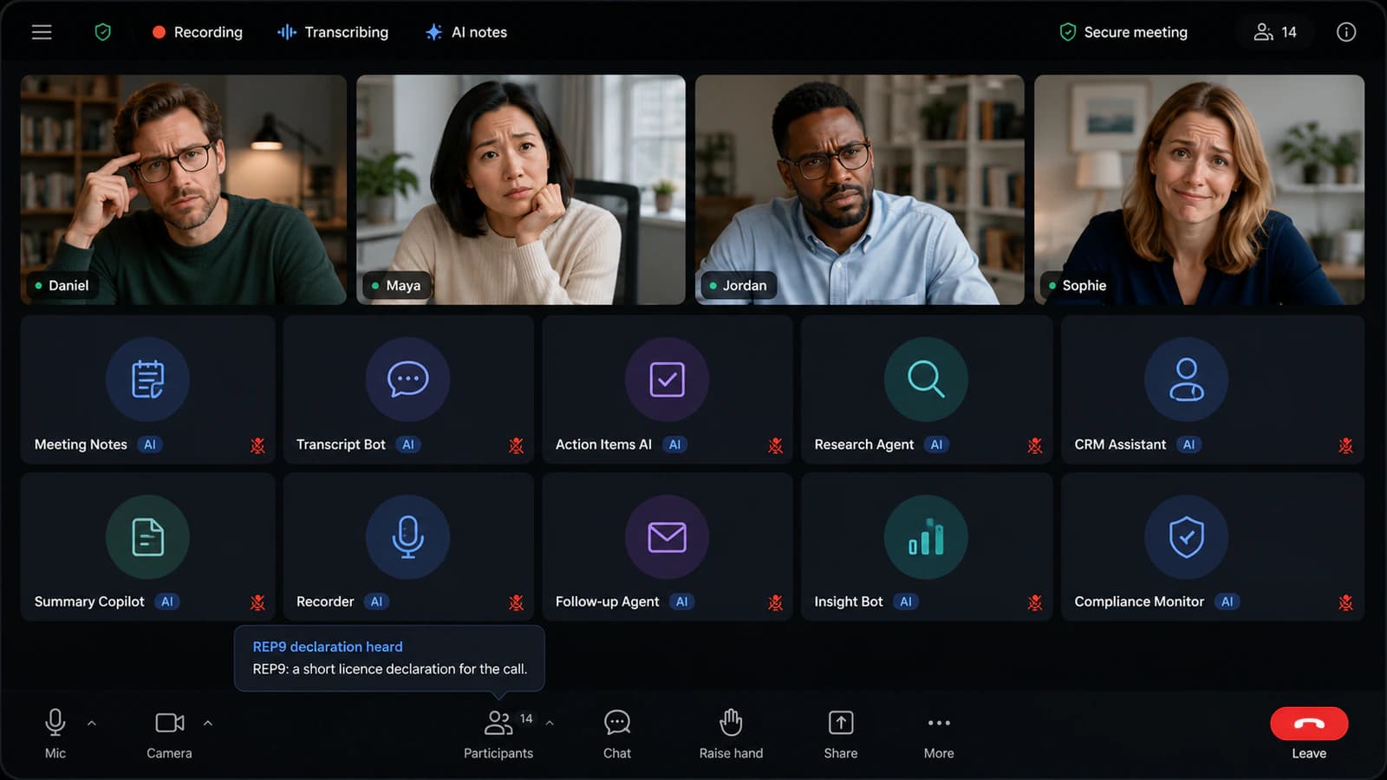Screen dimensions: 1387x780
Task: Click the Share screen button
Action: click(841, 734)
